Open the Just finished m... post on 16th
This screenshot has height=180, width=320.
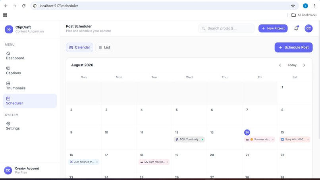[84, 162]
